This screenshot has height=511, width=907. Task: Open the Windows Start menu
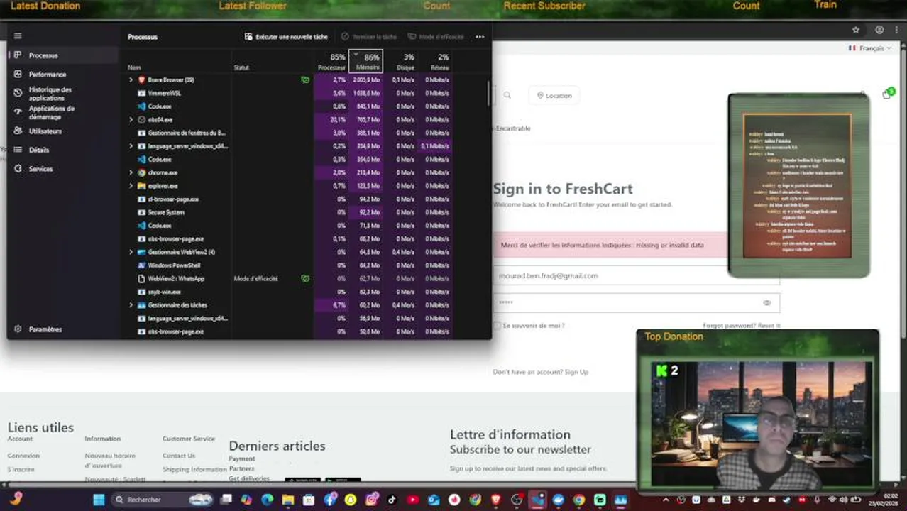click(x=99, y=500)
